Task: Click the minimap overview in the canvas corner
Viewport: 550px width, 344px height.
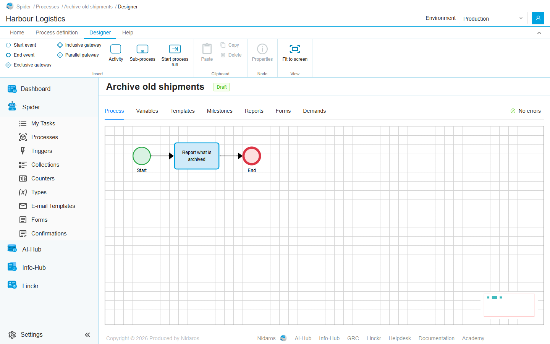Action: click(509, 305)
